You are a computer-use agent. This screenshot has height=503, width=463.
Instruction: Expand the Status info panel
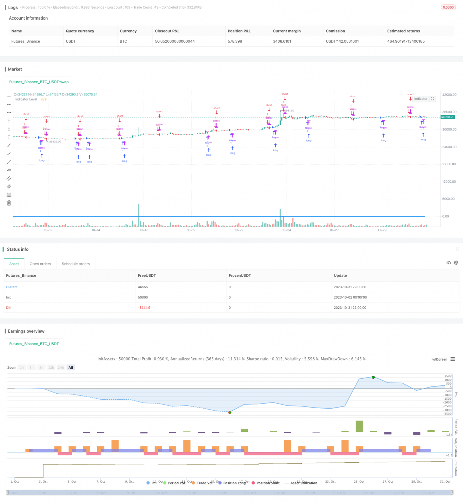point(457,249)
